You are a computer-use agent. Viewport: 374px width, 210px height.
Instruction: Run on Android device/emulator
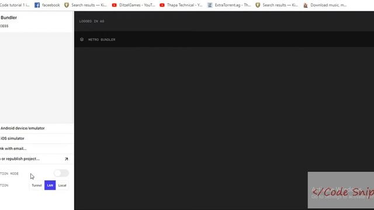click(37, 128)
